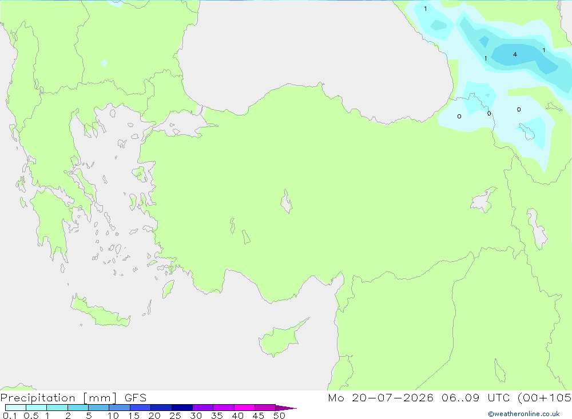Click the '45' legend scale label

coord(259,416)
